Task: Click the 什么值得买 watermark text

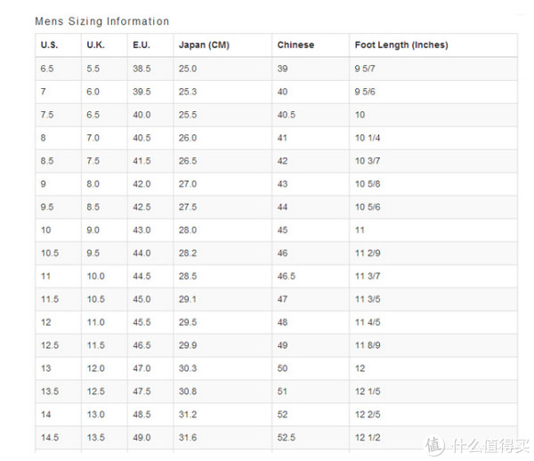Action: pos(490,446)
